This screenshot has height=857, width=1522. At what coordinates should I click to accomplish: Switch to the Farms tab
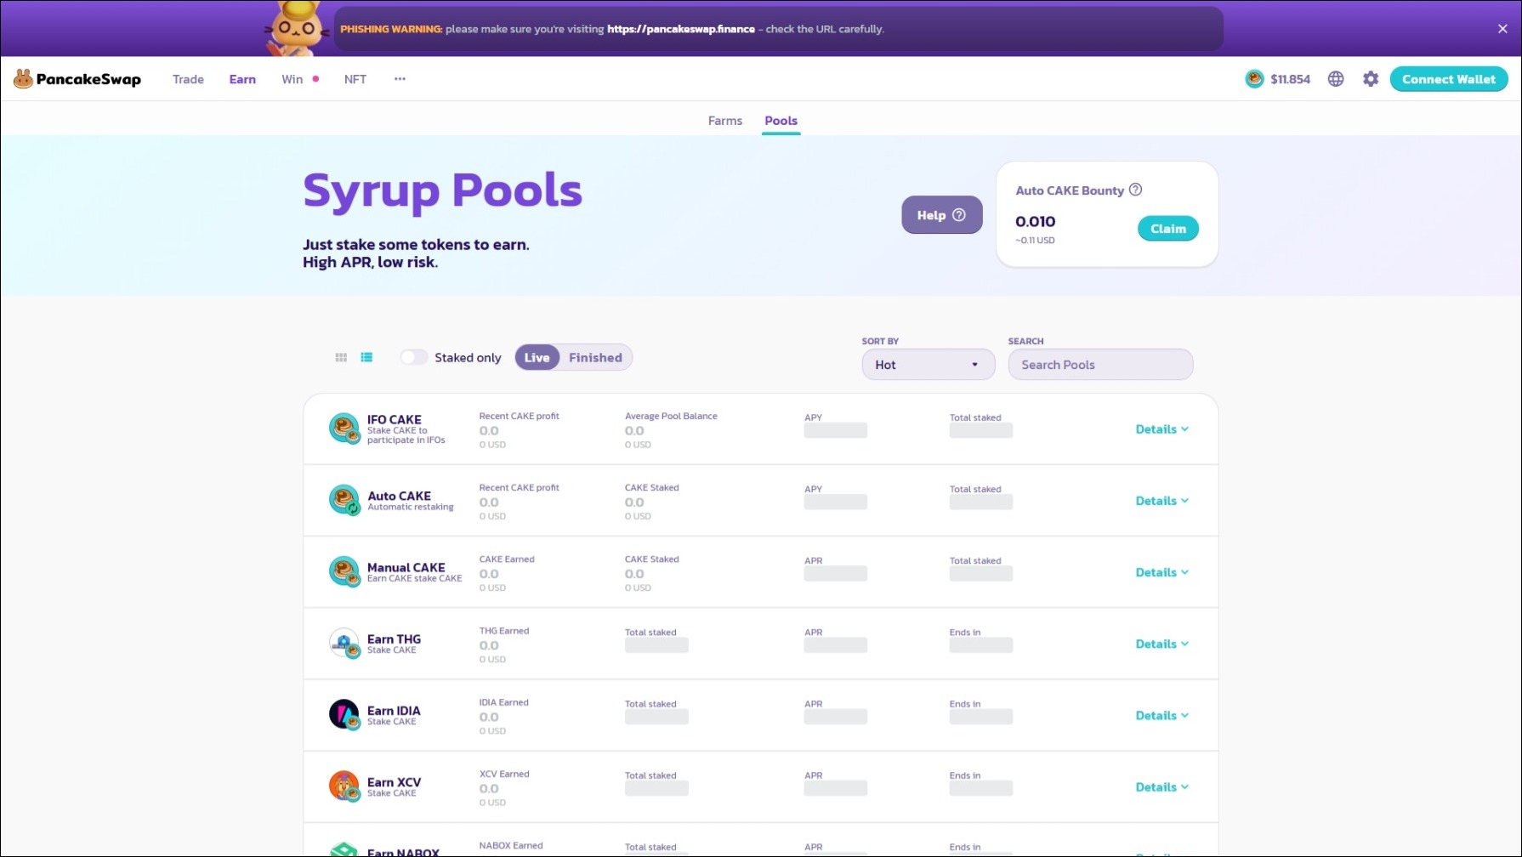pyautogui.click(x=725, y=121)
